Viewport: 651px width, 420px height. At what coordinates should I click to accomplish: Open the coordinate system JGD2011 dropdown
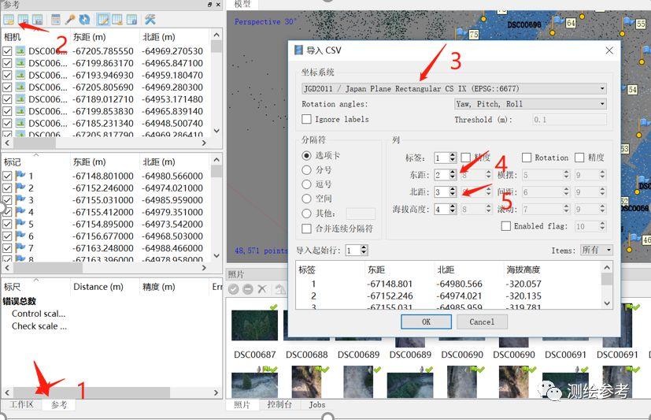(x=454, y=88)
